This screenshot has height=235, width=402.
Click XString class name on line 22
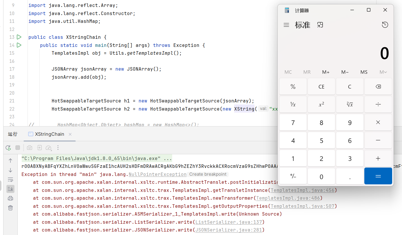tap(244, 109)
